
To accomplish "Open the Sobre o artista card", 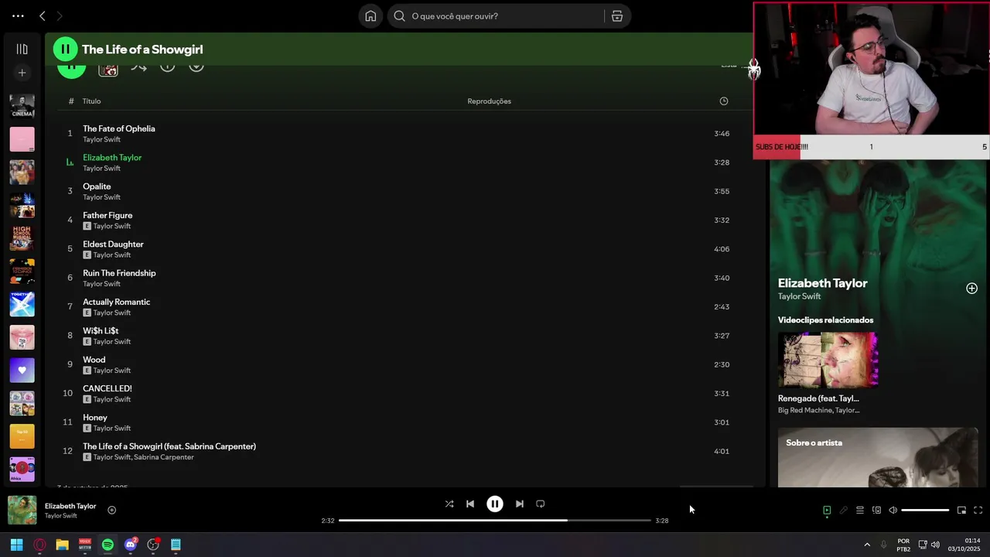I will (878, 457).
